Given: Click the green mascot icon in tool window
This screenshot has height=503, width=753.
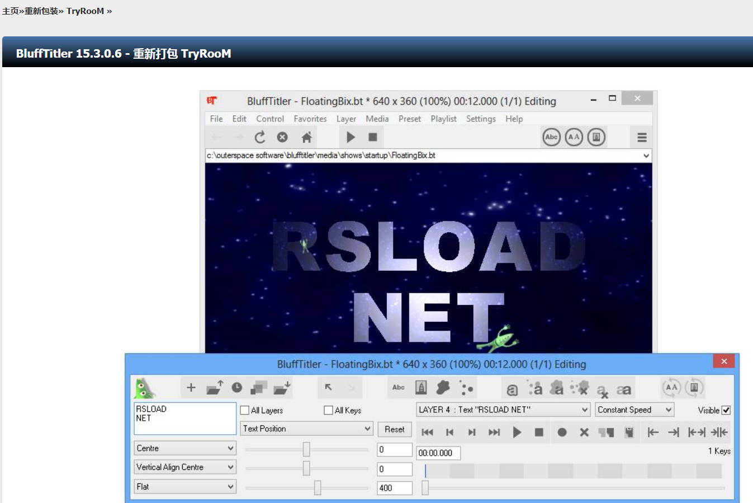Looking at the screenshot, I should [144, 388].
